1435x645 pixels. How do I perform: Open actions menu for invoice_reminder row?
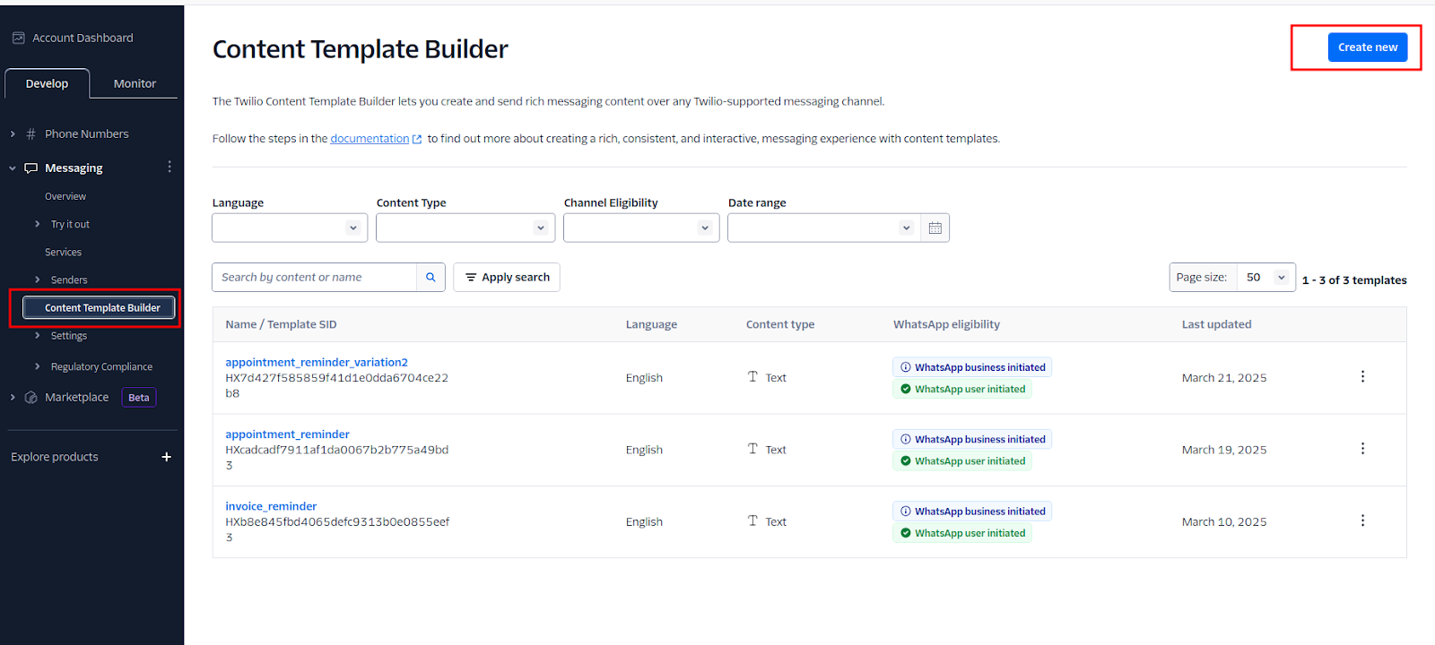(x=1362, y=520)
